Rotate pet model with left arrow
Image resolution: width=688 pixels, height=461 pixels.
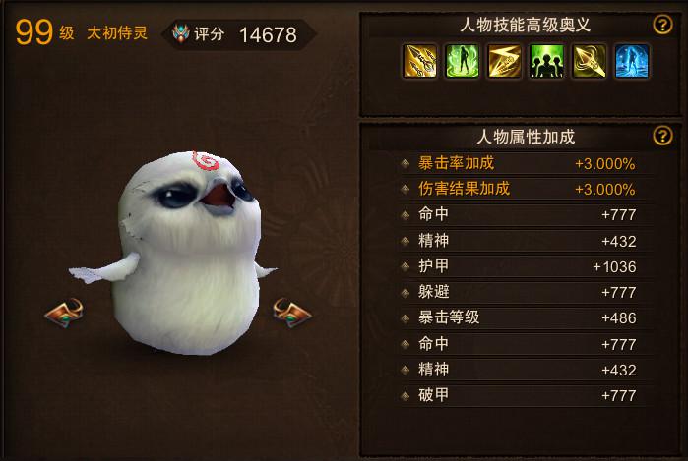pos(65,313)
